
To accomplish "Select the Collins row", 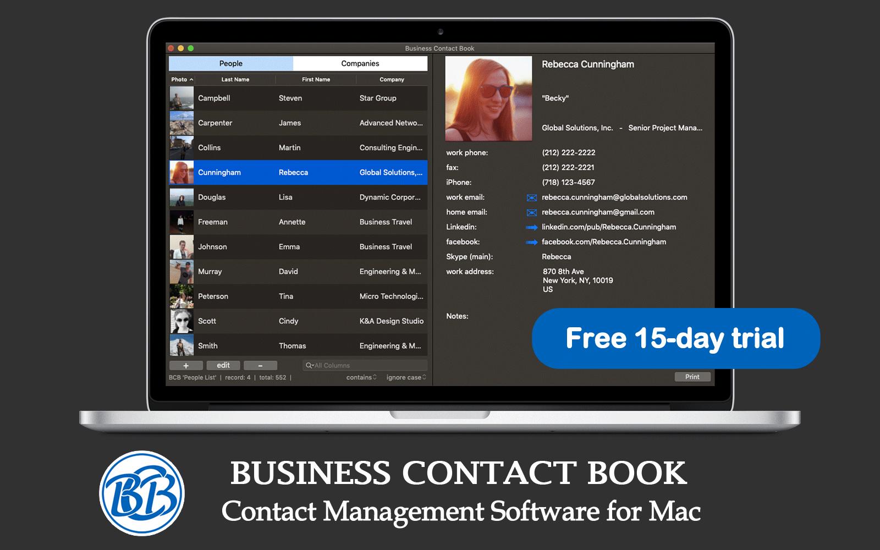I will 298,148.
